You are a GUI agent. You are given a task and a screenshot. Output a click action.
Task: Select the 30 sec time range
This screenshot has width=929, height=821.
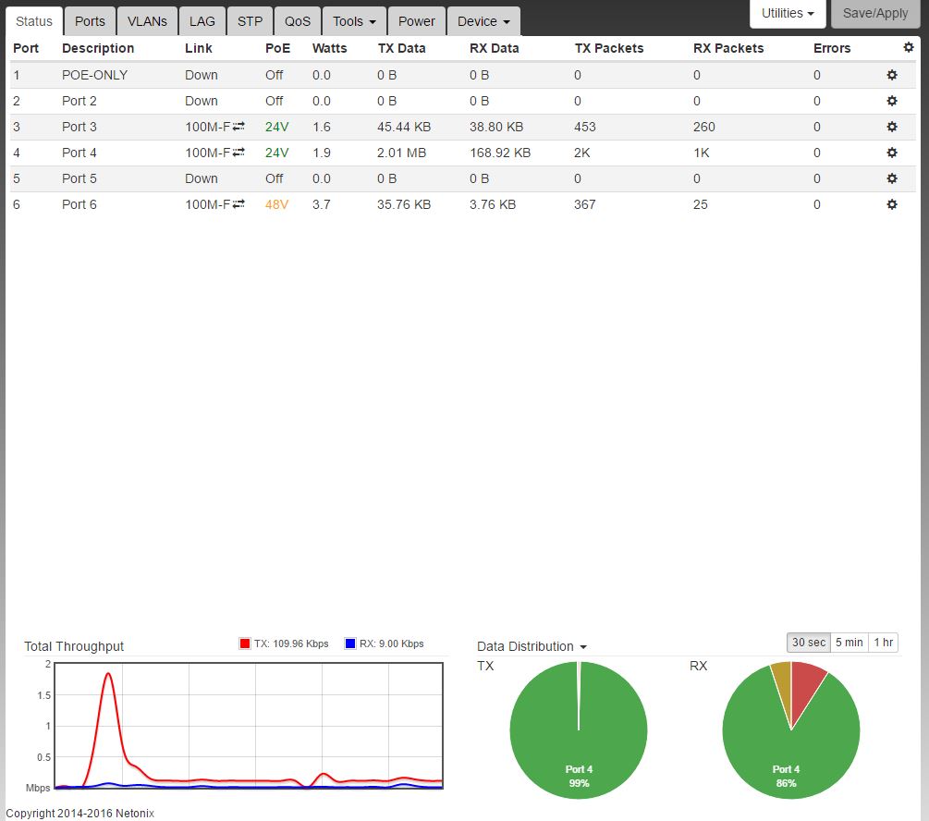808,643
